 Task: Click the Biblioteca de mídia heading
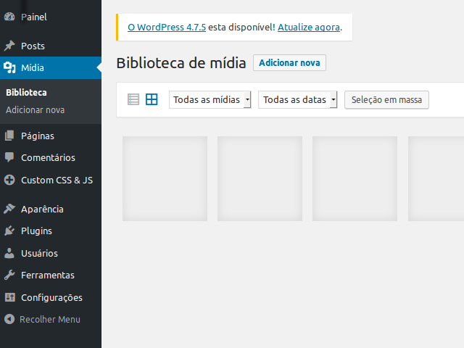[x=181, y=63]
